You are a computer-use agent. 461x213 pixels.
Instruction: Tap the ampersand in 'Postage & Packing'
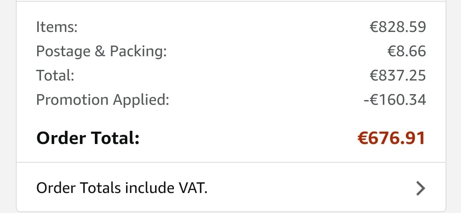[x=100, y=51]
